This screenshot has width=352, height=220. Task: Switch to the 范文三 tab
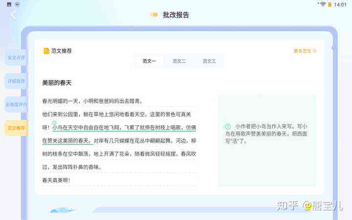tap(209, 61)
